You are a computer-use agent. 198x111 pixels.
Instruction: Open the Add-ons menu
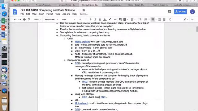pyautogui.click(x=66, y=14)
